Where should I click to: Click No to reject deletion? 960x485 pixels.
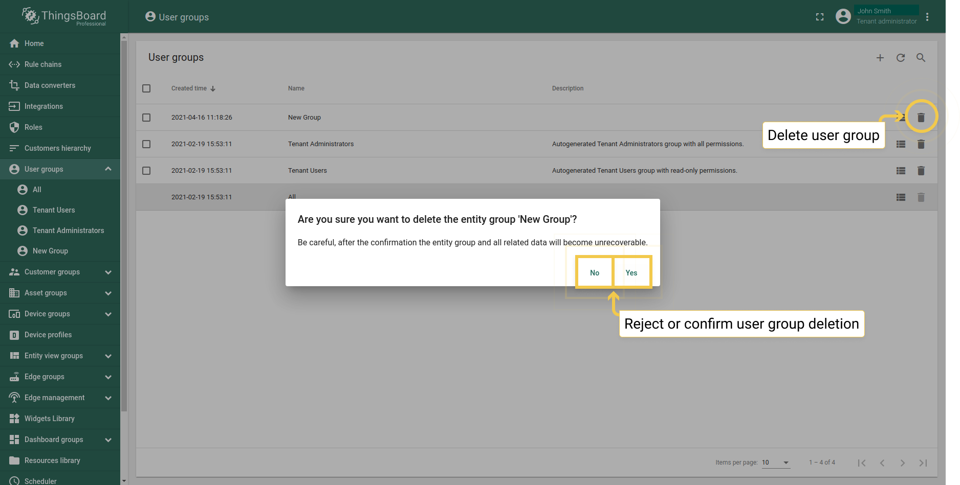(x=594, y=273)
